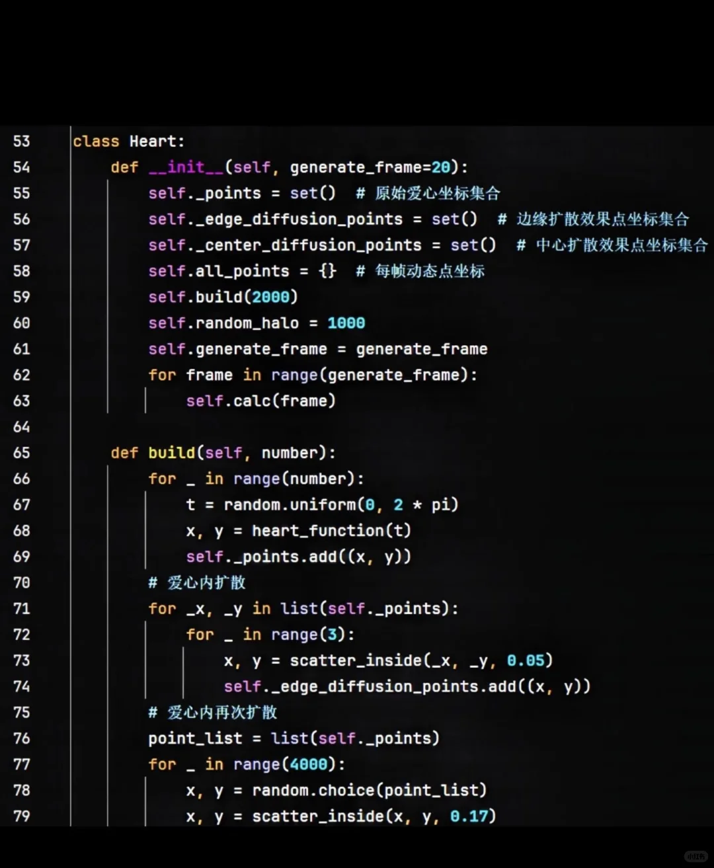Select the value 1000 assigned to random_halo

coord(346,323)
